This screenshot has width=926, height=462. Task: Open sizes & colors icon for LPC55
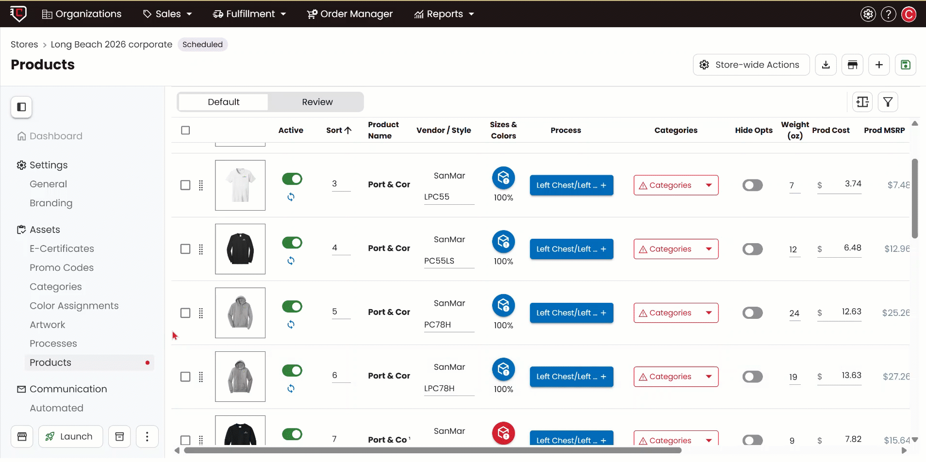[504, 178]
